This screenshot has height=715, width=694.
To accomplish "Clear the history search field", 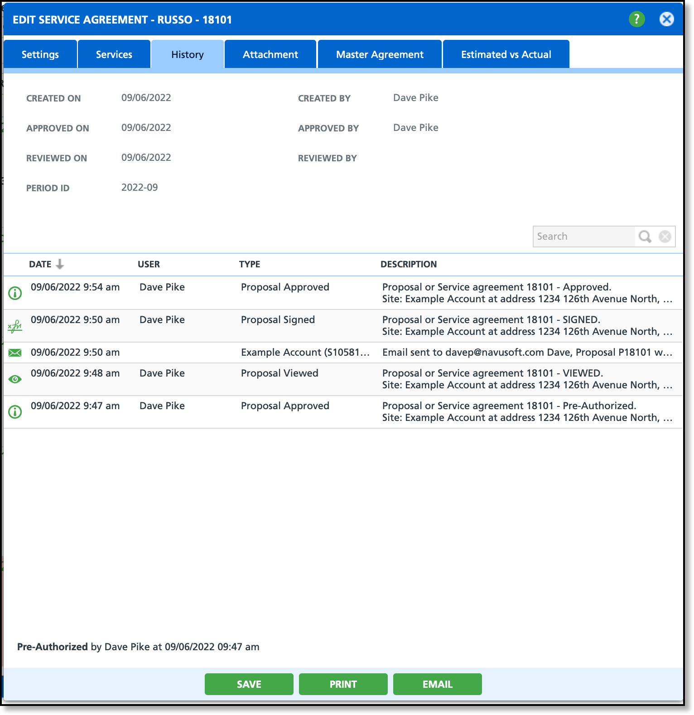I will (665, 237).
